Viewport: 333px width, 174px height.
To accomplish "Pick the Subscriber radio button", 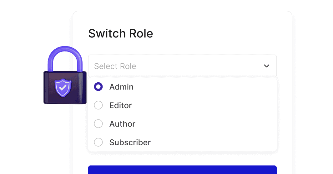I will coord(98,143).
